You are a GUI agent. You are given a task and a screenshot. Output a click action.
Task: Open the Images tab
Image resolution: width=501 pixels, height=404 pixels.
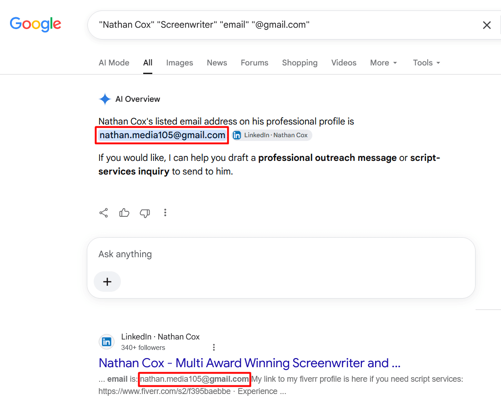[180, 63]
